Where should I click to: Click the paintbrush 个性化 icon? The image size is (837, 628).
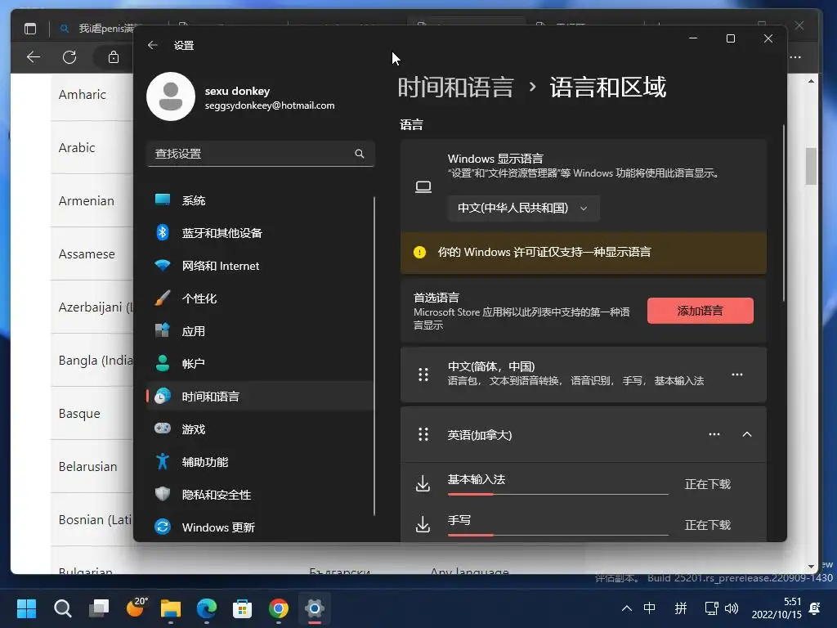(x=163, y=298)
